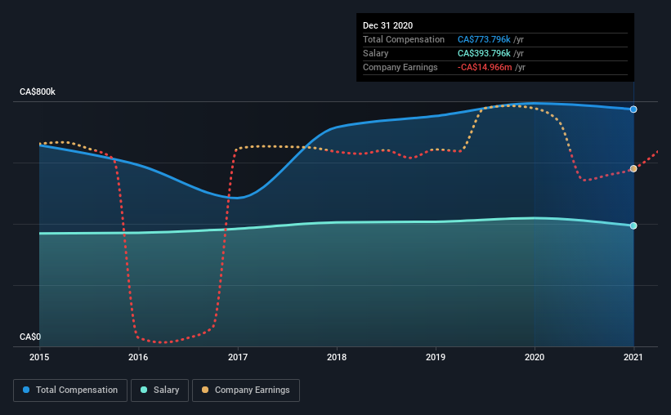Toggle the Company Earnings legend button

pos(246,390)
